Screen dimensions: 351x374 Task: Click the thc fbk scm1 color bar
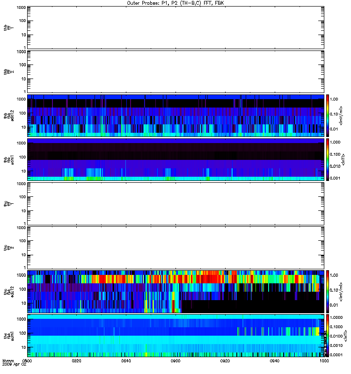coord(328,336)
